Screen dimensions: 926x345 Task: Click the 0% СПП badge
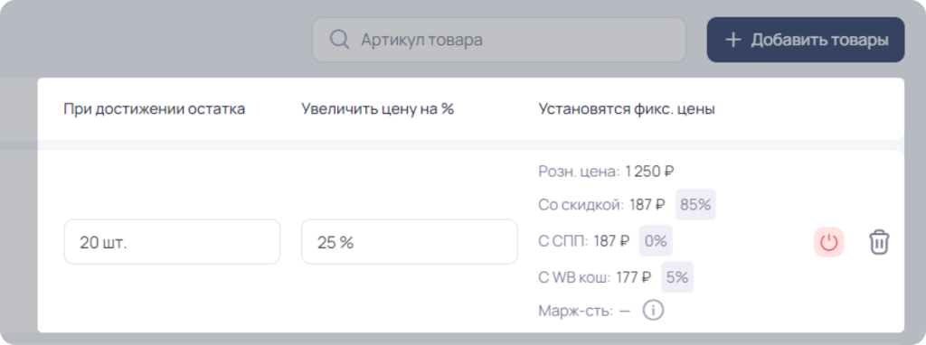(x=656, y=240)
